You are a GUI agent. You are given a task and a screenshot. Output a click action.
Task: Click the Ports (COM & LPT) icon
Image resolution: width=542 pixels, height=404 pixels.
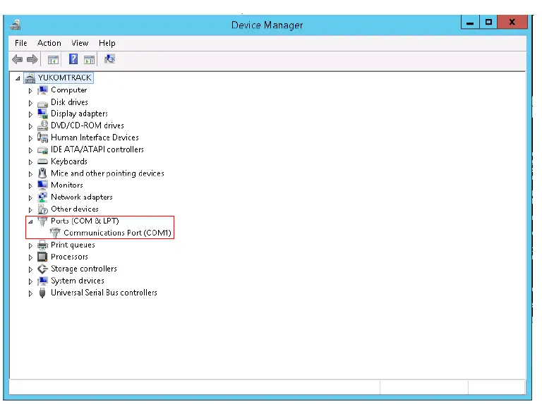pos(42,221)
